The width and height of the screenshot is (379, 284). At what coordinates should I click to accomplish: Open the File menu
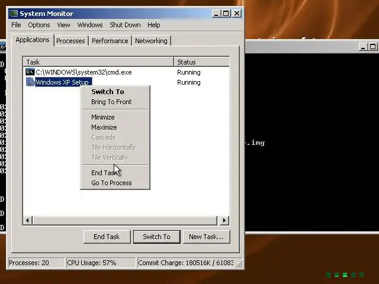[x=16, y=25]
